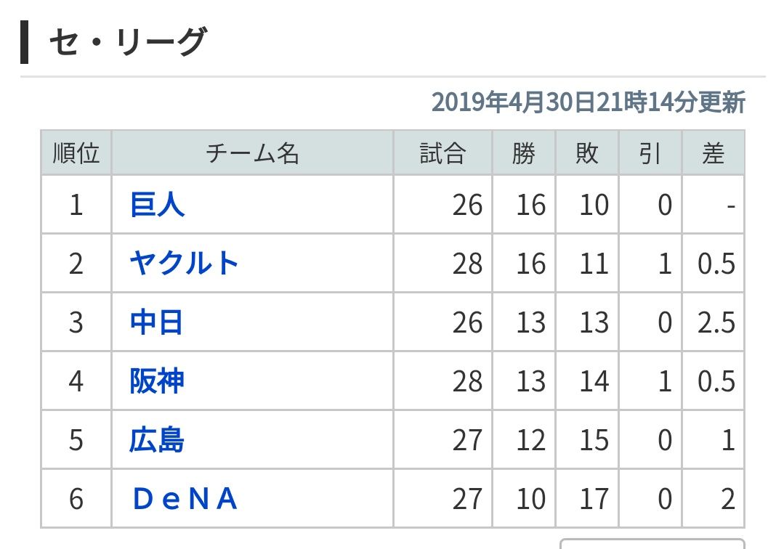Click the 順位 column header
Image resolution: width=784 pixels, height=549 pixels.
tap(76, 153)
